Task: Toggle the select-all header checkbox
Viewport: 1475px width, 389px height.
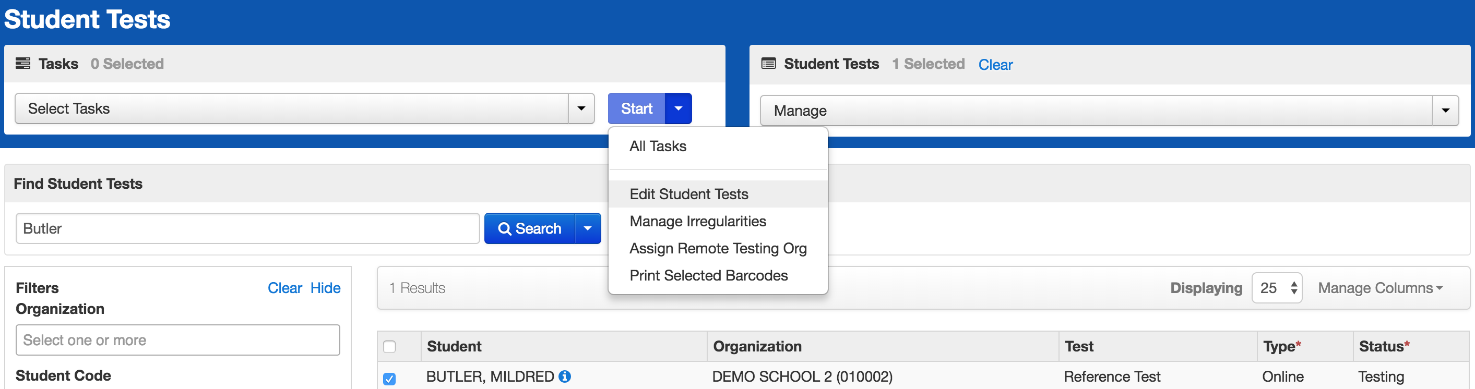Action: (x=389, y=347)
